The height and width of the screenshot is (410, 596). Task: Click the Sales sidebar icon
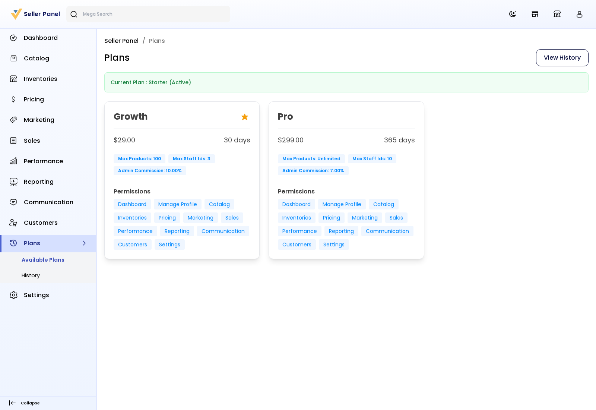point(13,141)
